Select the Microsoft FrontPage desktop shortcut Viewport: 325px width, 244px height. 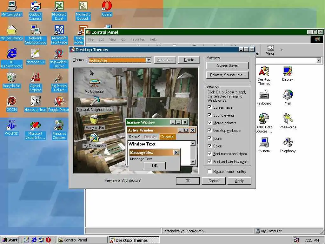(59, 35)
